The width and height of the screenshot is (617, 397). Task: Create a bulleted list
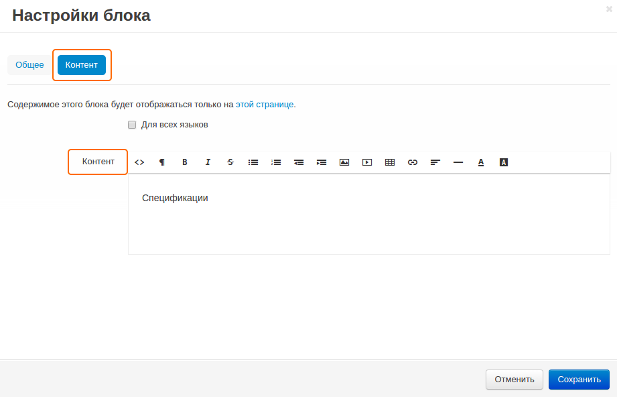point(253,162)
